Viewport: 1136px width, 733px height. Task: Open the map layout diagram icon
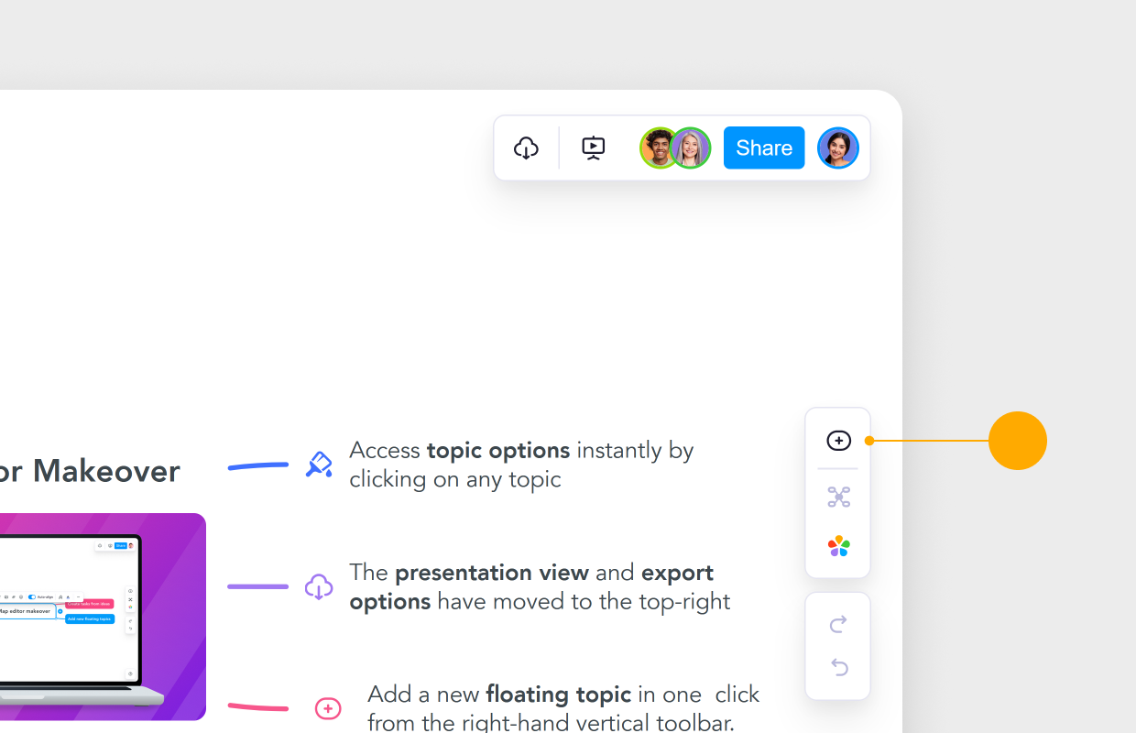click(x=838, y=498)
